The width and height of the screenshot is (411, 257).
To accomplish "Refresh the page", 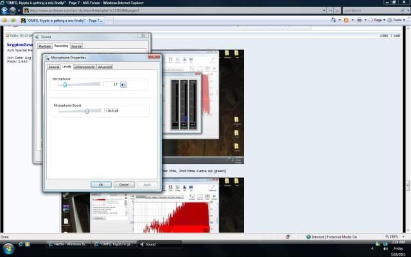I will (330, 10).
